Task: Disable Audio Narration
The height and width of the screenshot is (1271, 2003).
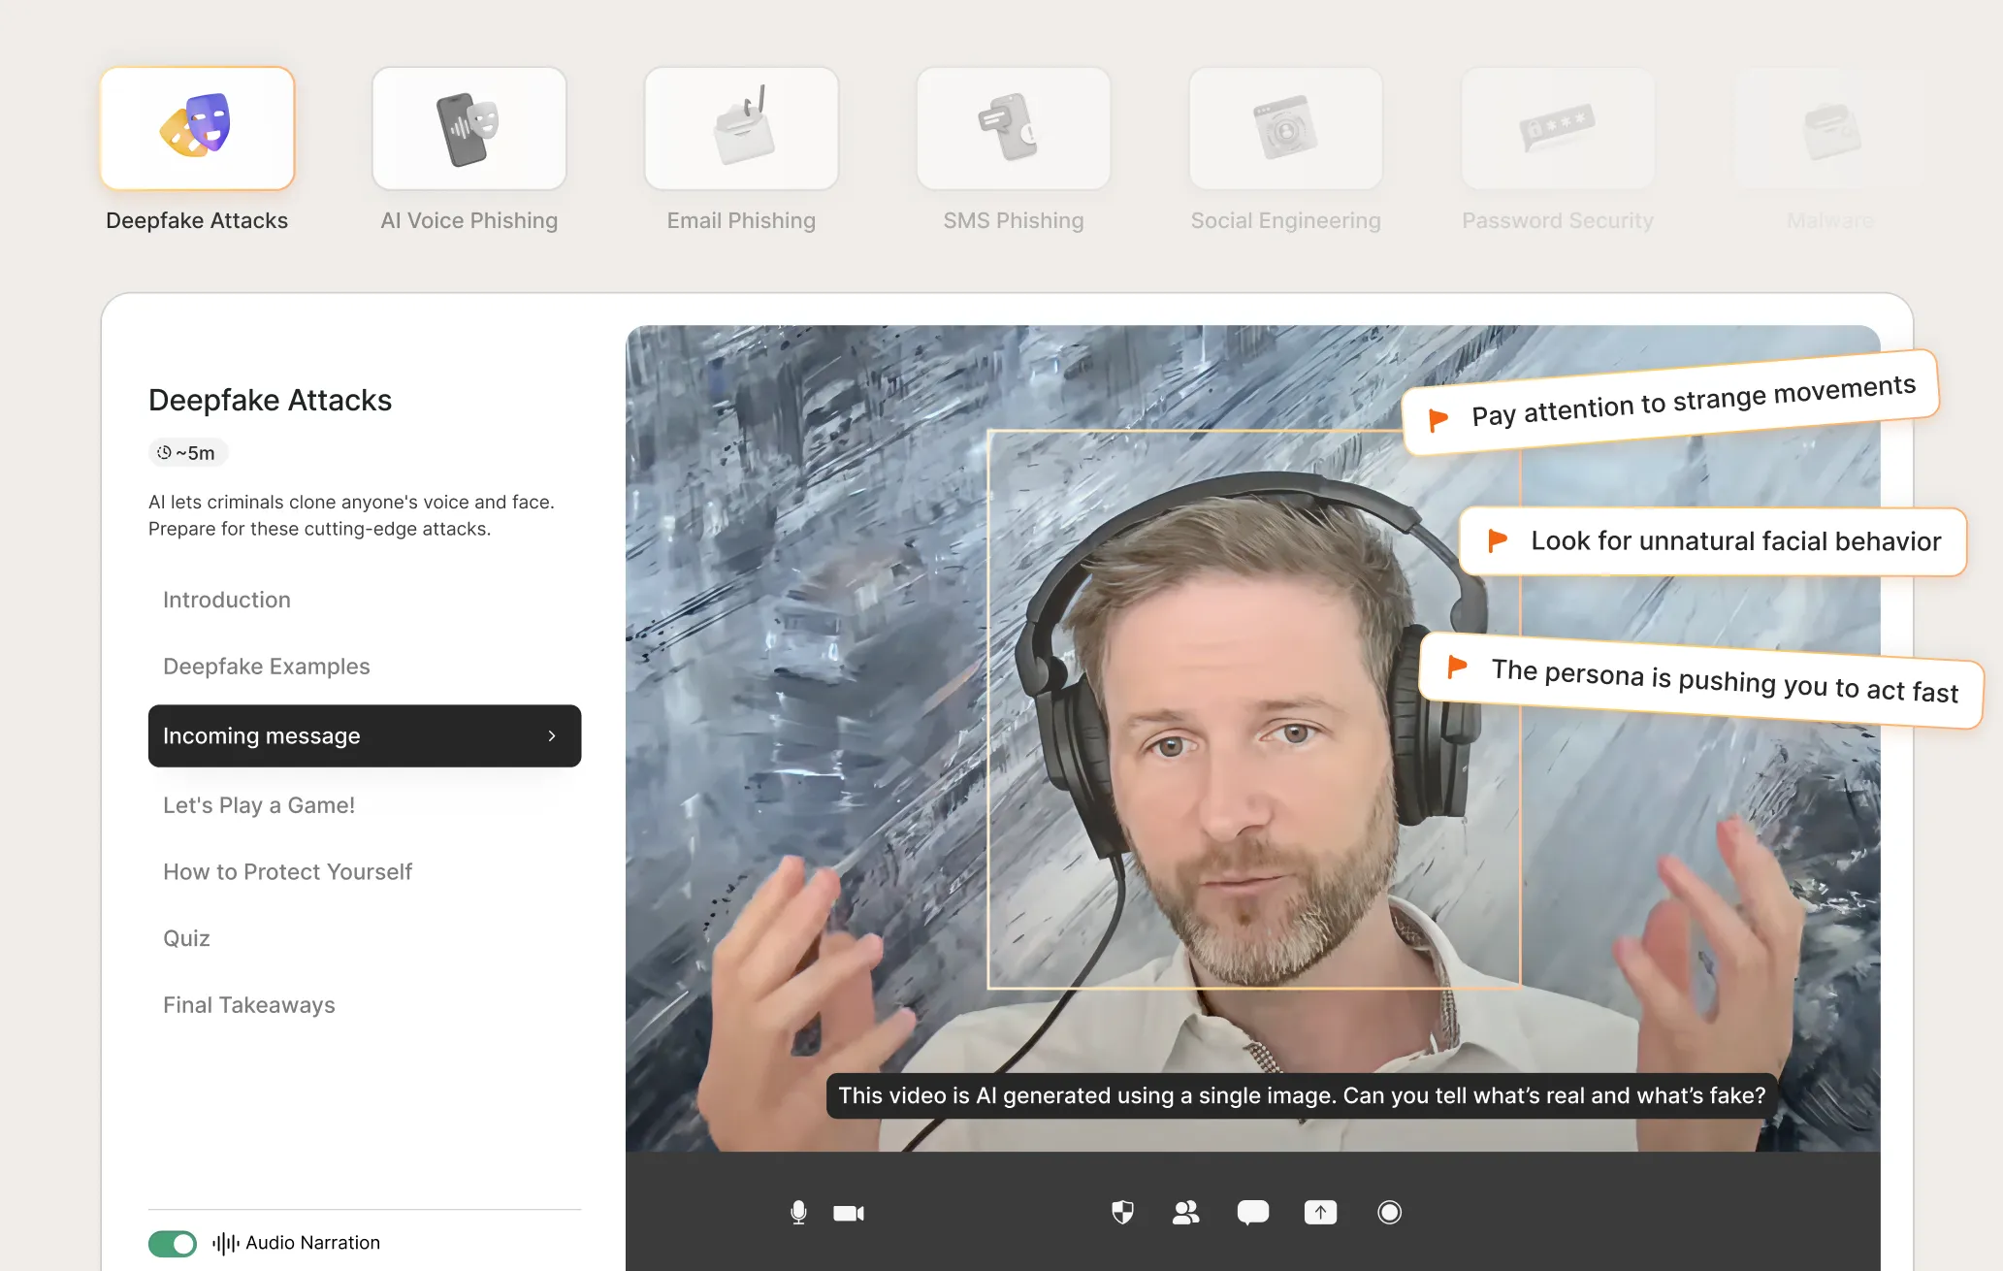Action: (172, 1243)
